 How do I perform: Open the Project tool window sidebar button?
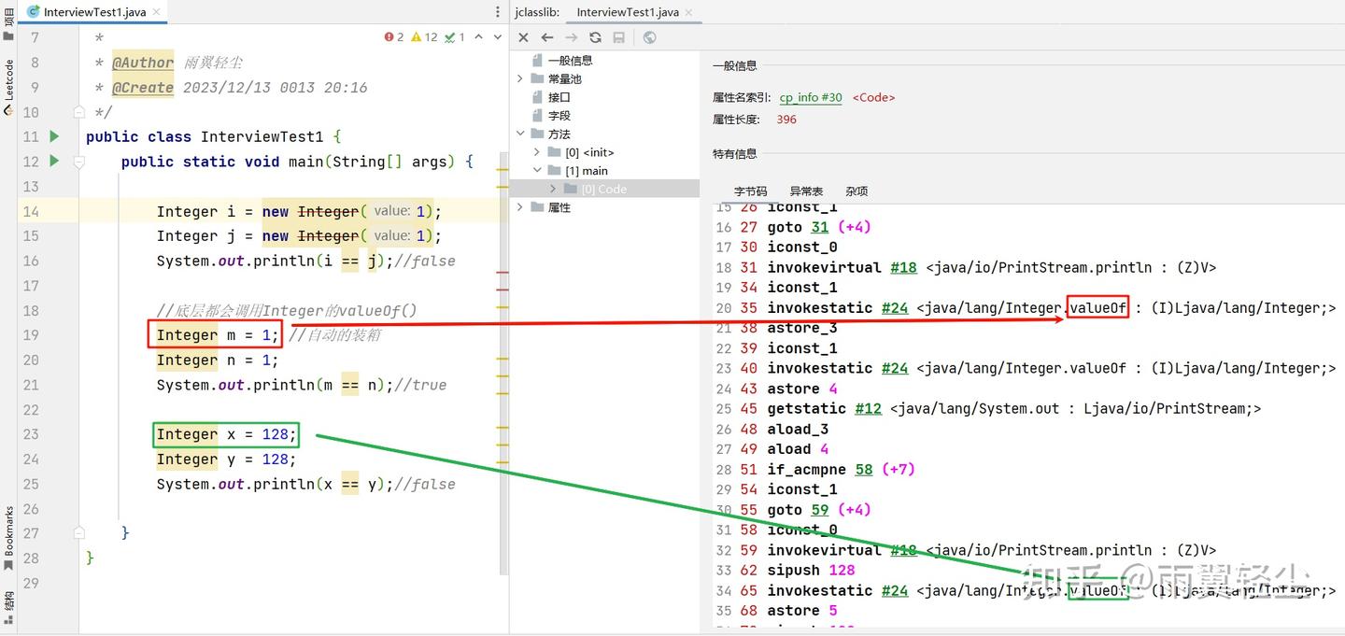[8, 23]
